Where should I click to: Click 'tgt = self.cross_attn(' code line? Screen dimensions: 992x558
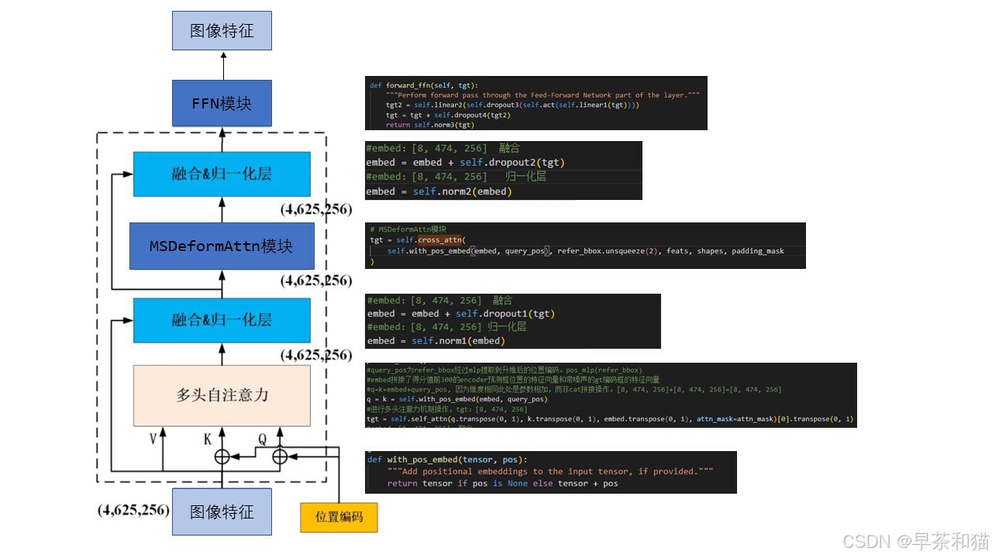click(416, 240)
